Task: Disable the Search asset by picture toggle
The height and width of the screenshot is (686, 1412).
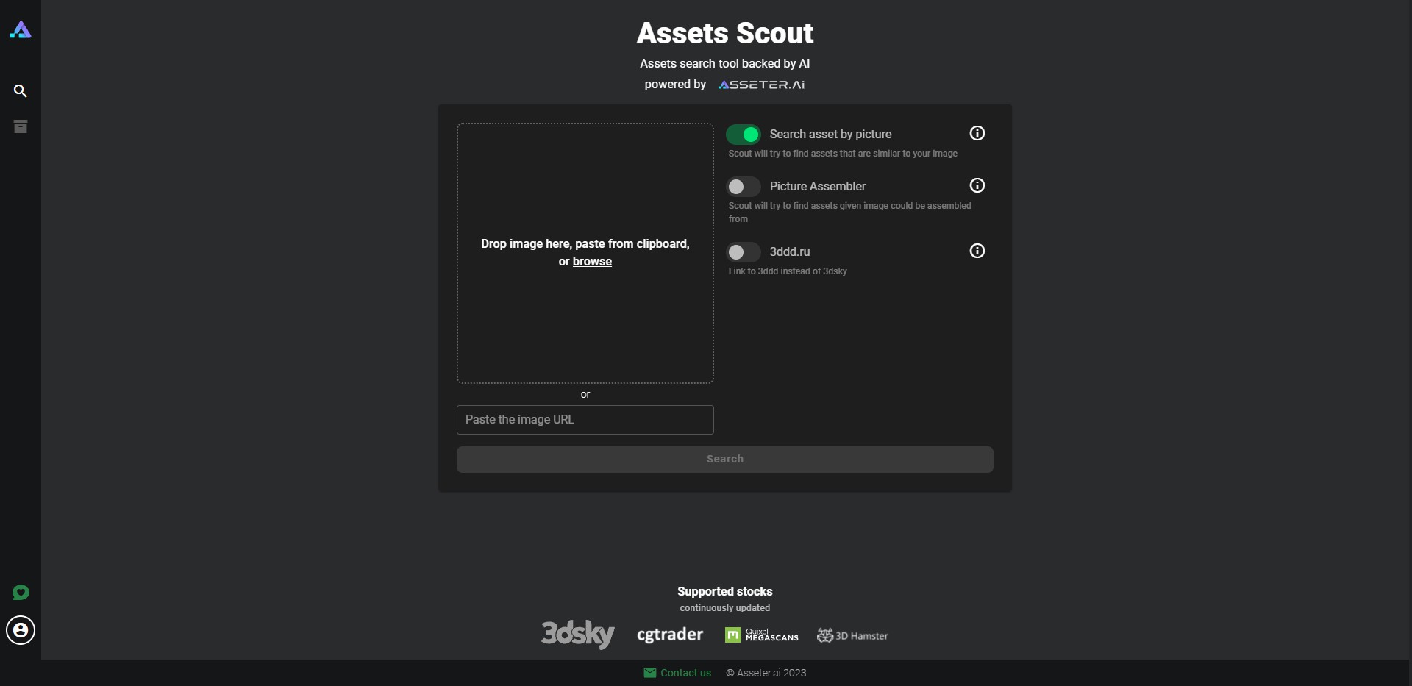Action: tap(743, 135)
